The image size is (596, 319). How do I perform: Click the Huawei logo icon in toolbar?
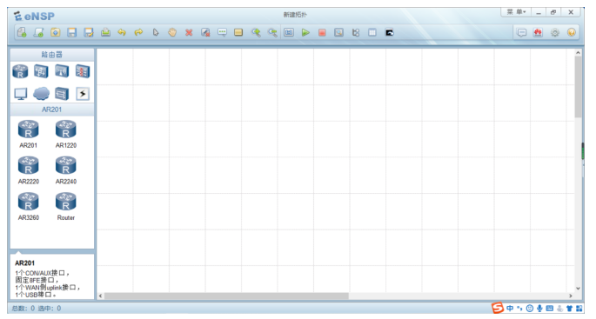pos(538,33)
